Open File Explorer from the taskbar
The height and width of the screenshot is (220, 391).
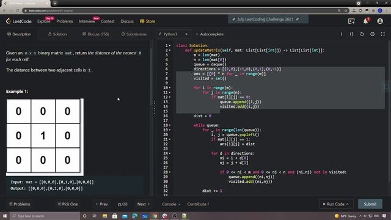tap(104, 216)
